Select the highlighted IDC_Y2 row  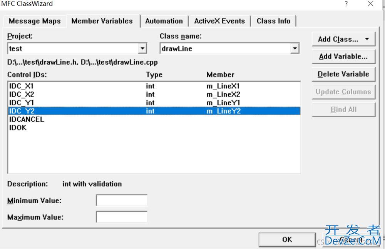click(154, 111)
